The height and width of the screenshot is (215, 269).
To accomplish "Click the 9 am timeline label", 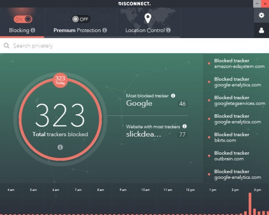I will tap(123, 190).
